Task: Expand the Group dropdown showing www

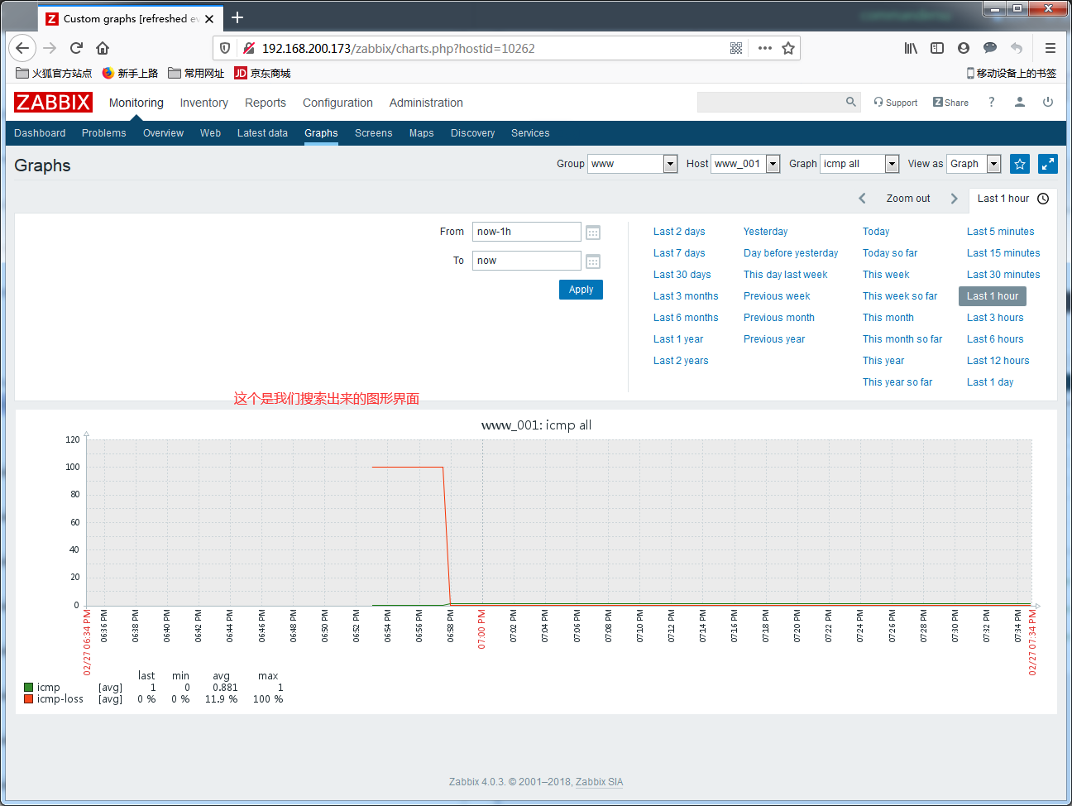Action: coord(633,164)
